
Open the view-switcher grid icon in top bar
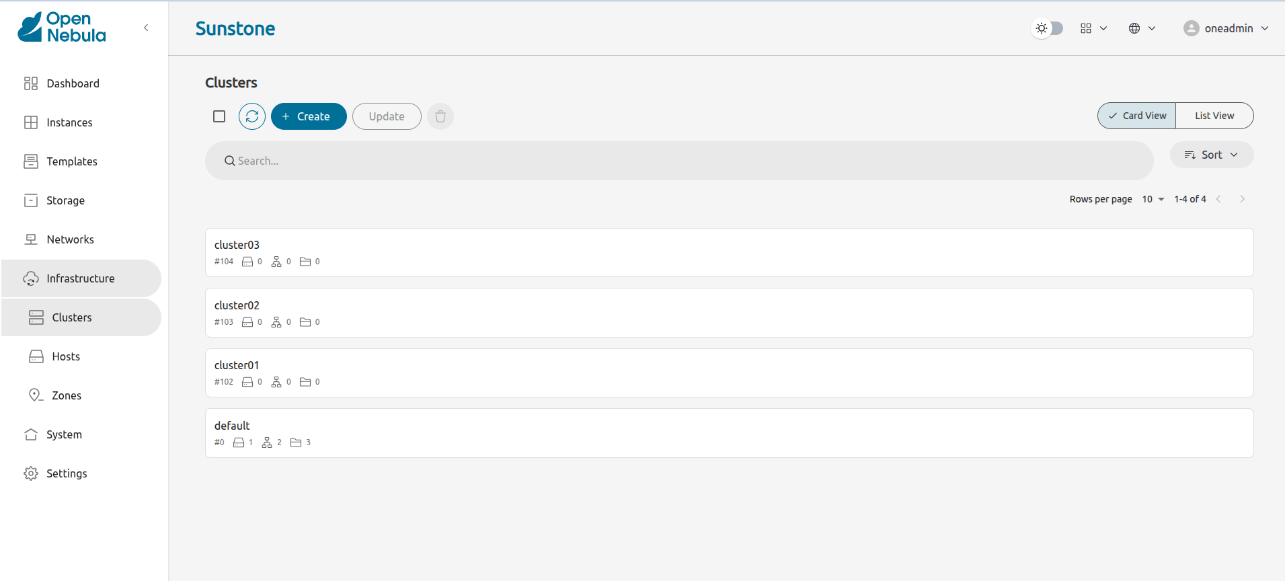click(1091, 28)
